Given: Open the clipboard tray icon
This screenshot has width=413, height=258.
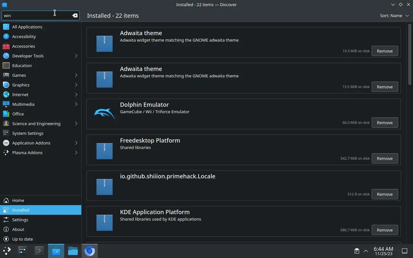Looking at the screenshot, I should [357, 251].
